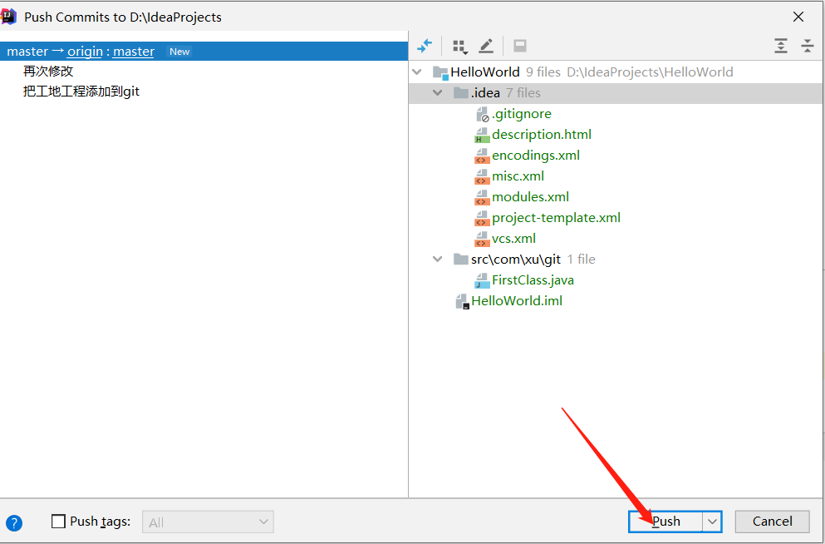
Task: Click the Show Details toolbar icon
Action: 520,46
